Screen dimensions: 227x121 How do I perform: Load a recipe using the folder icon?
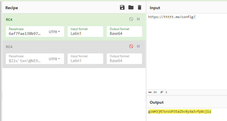pyautogui.click(x=131, y=7)
